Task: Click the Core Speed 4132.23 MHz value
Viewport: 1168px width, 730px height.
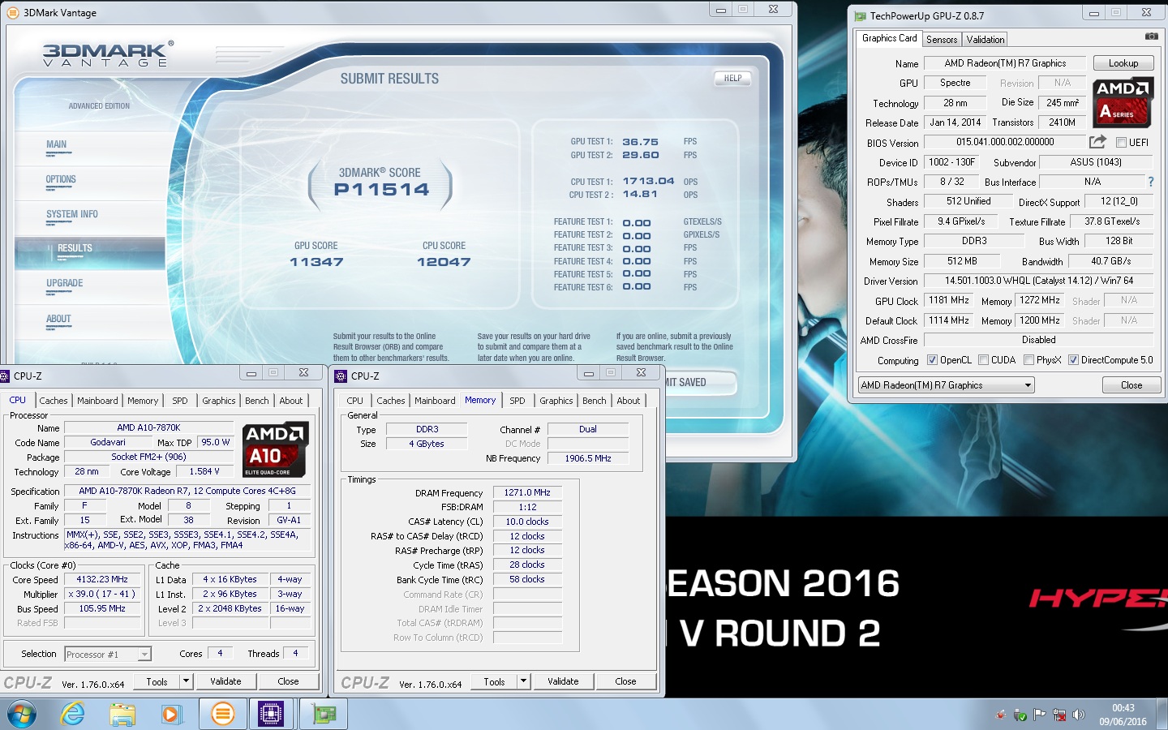Action: [x=102, y=579]
